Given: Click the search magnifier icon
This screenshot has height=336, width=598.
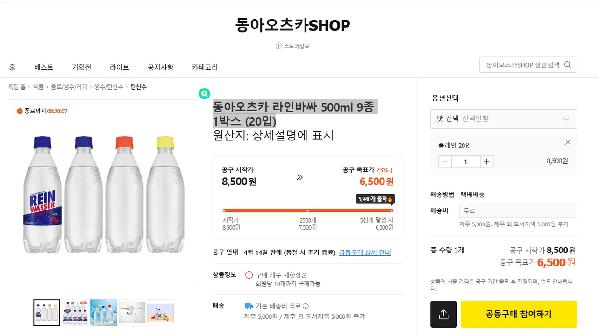Looking at the screenshot, I should click(x=568, y=65).
